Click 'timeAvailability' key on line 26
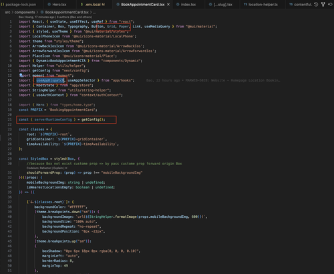The width and height of the screenshot is (334, 274). (x=42, y=144)
